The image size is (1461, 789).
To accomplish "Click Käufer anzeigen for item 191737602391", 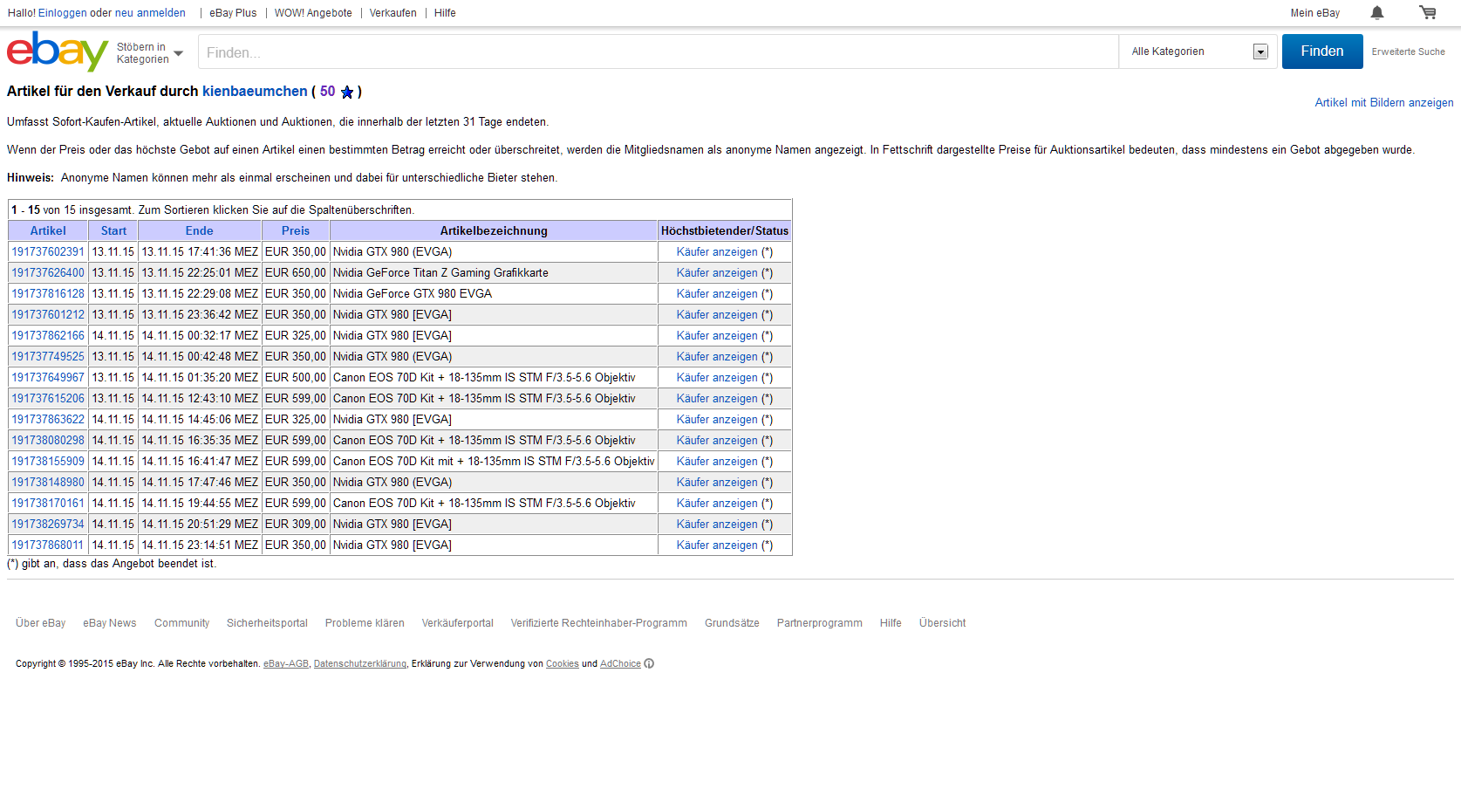I will click(x=717, y=251).
